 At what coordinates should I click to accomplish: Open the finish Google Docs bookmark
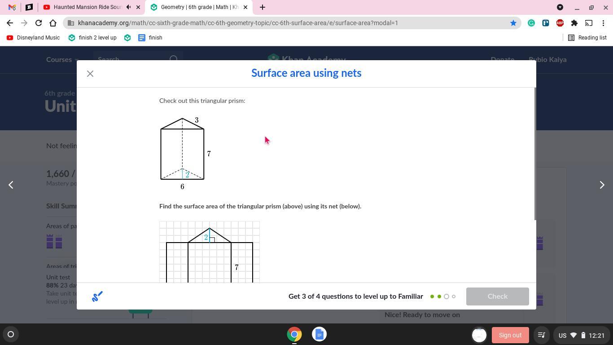[150, 38]
